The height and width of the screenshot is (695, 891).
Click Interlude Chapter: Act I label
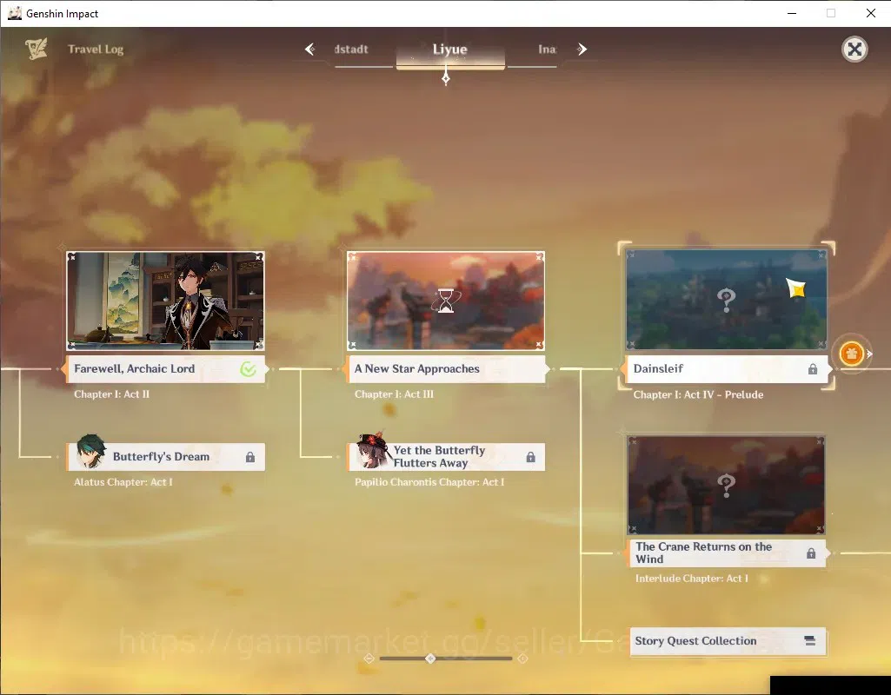692,579
